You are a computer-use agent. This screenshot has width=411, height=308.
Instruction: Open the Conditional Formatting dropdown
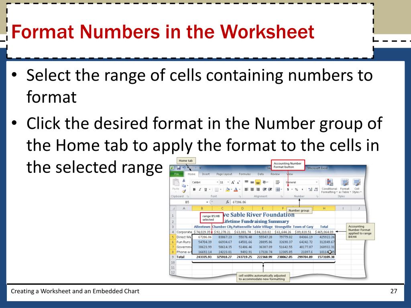[329, 186]
